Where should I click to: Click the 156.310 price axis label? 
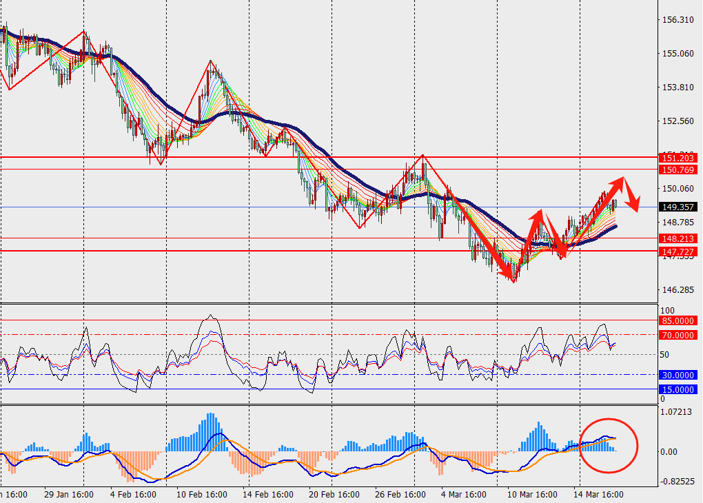pos(676,20)
